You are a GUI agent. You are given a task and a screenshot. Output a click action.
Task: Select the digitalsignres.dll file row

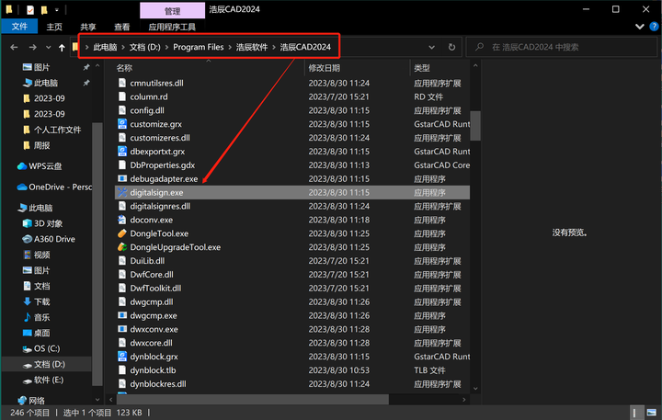pyautogui.click(x=292, y=207)
